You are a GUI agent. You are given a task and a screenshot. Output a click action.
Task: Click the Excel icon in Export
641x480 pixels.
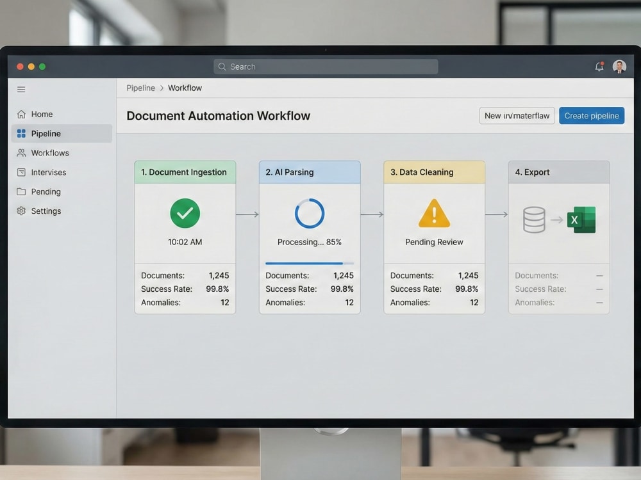pos(581,220)
